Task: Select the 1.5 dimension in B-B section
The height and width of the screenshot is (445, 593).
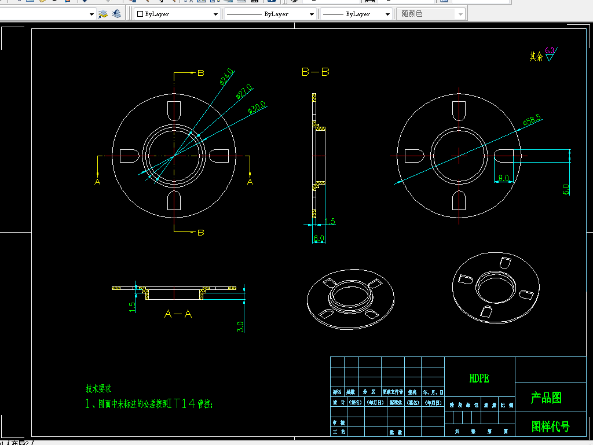Action: pyautogui.click(x=330, y=222)
